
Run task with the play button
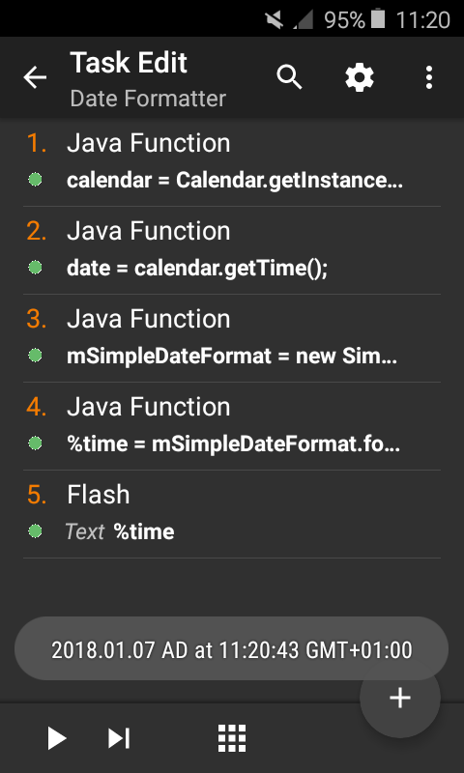(x=57, y=738)
